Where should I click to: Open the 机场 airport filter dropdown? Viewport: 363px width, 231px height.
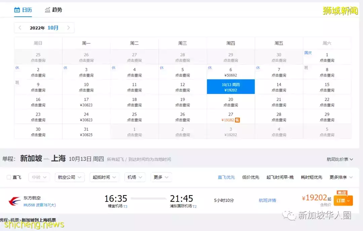pos(135,177)
